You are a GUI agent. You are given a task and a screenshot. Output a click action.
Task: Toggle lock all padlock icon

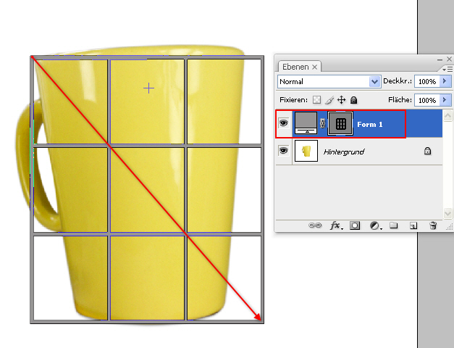353,99
